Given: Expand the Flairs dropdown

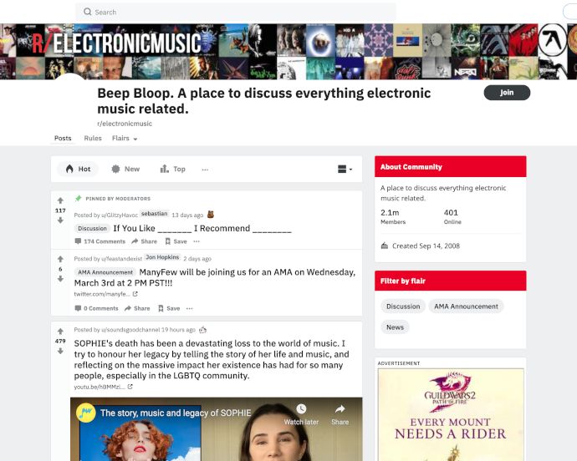Looking at the screenshot, I should (x=125, y=139).
